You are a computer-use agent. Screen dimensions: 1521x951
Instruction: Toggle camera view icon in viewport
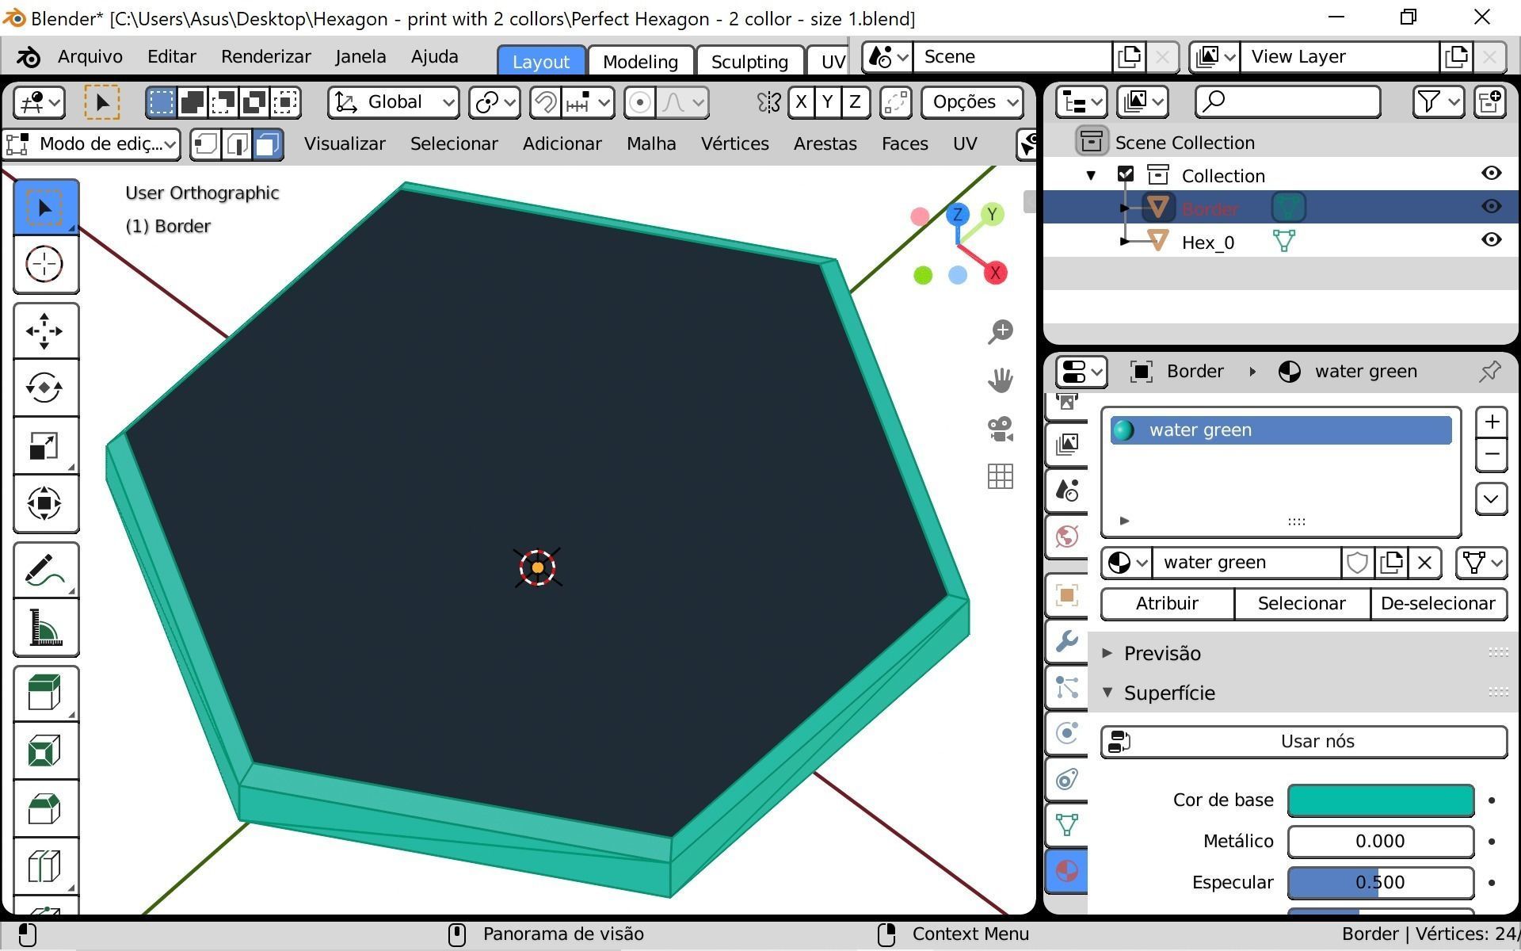[x=1001, y=429]
